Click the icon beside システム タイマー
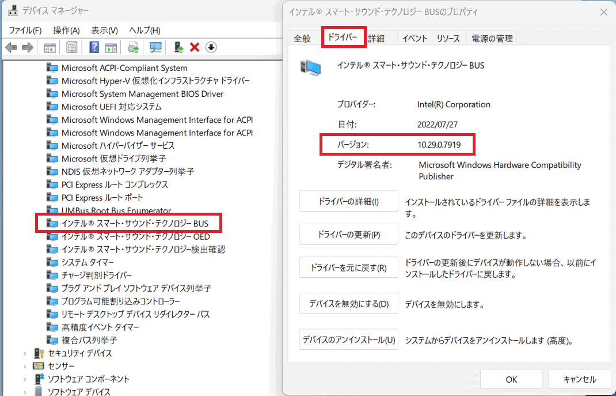The height and width of the screenshot is (396, 616). [x=52, y=262]
